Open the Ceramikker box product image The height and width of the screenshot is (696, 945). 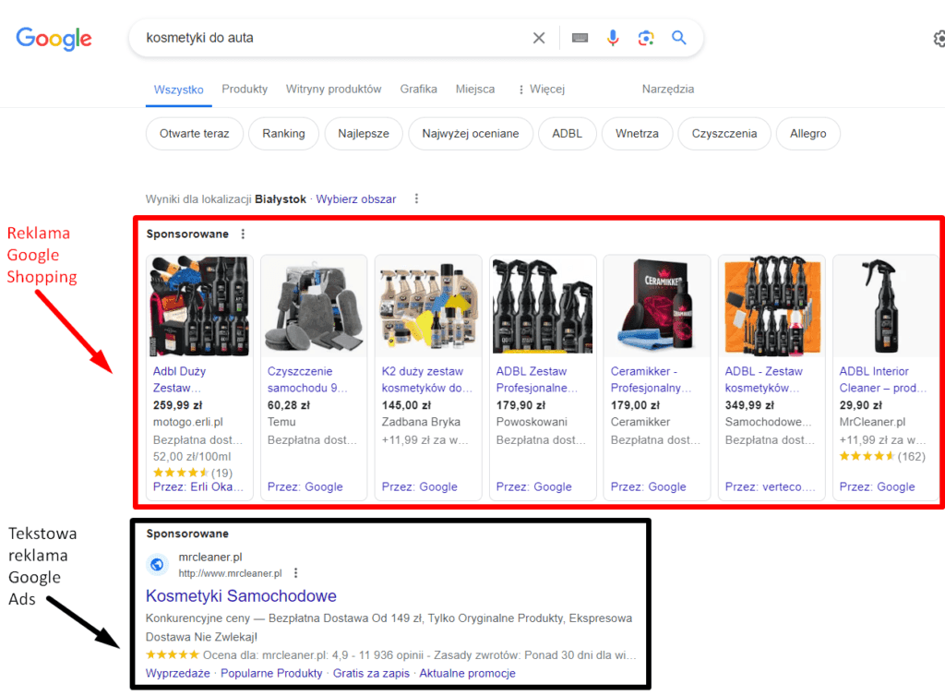[x=657, y=306]
